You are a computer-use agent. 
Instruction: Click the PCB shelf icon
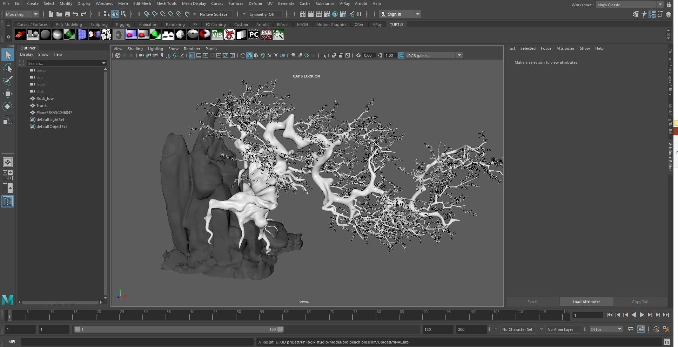266,34
